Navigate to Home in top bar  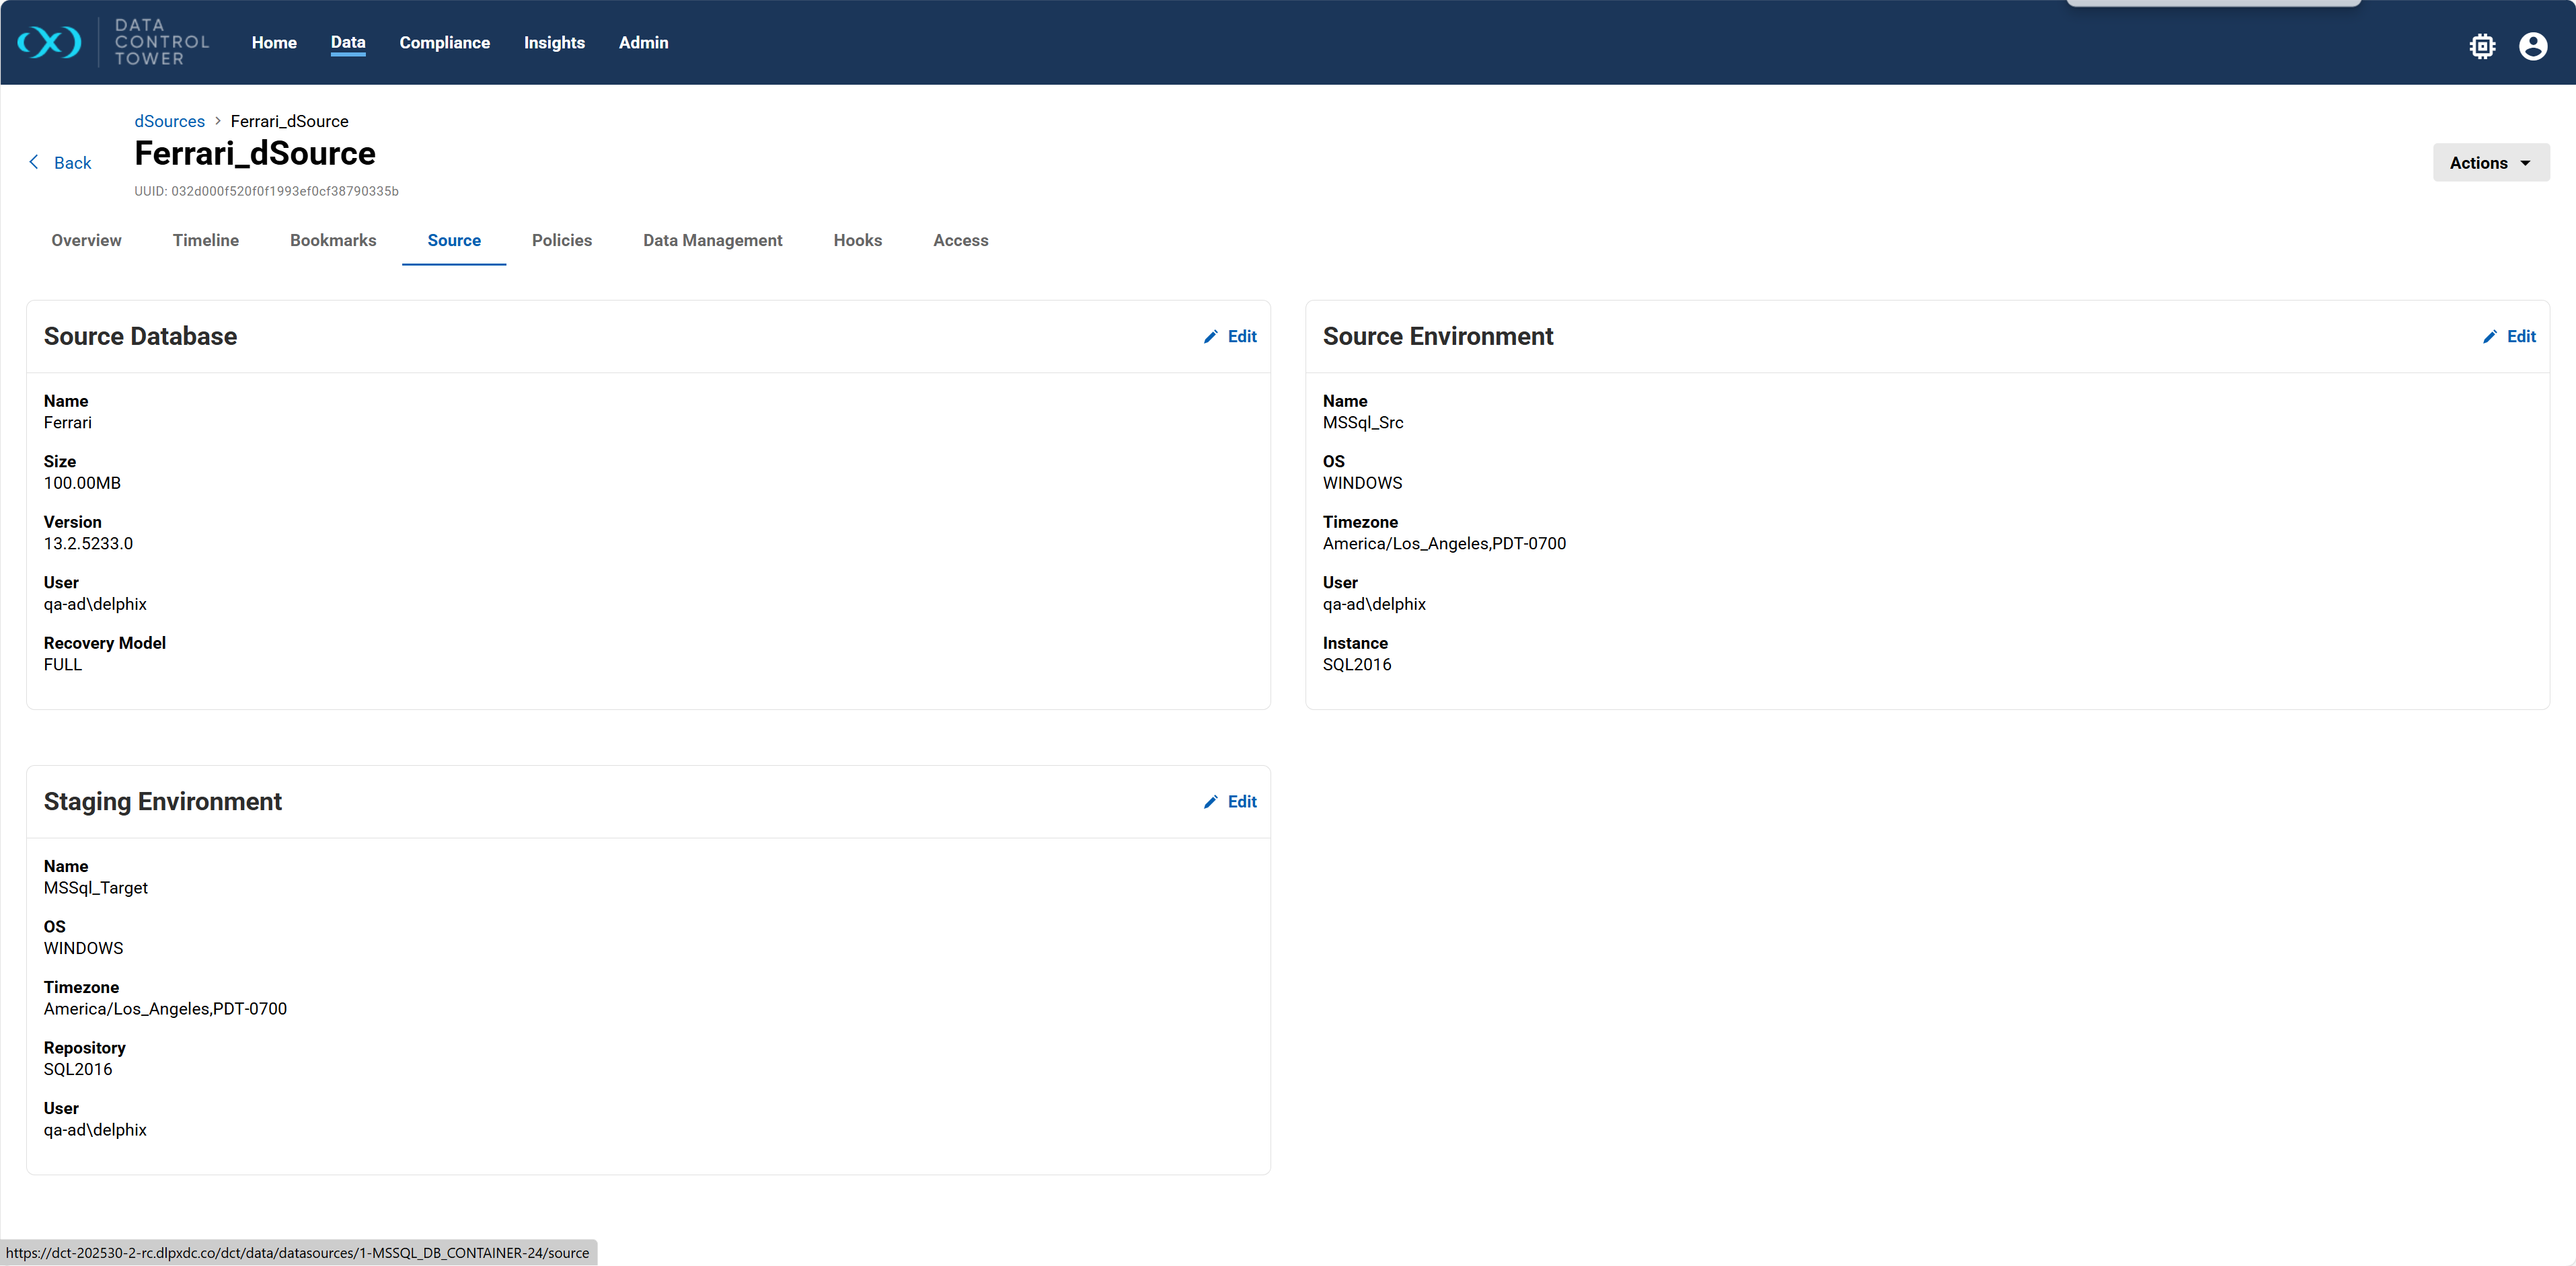(x=274, y=43)
